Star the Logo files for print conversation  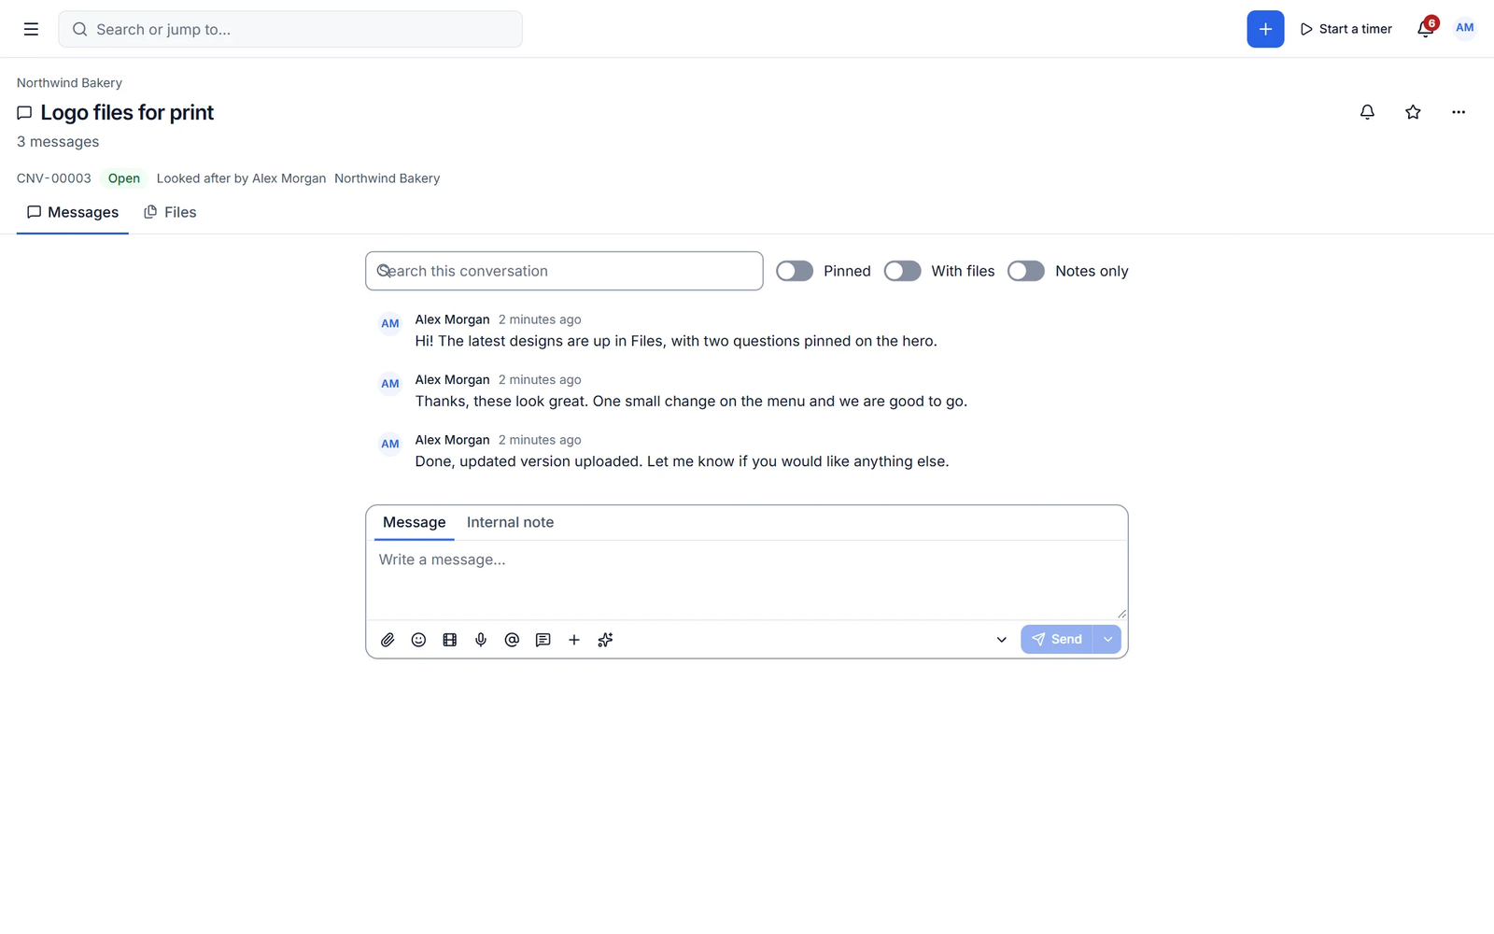pyautogui.click(x=1413, y=112)
